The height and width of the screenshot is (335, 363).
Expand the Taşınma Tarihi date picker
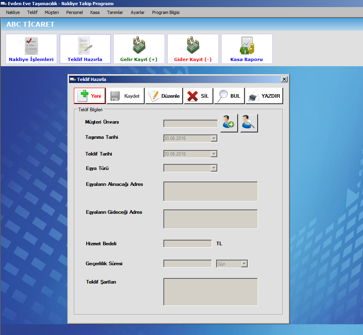pyautogui.click(x=214, y=138)
